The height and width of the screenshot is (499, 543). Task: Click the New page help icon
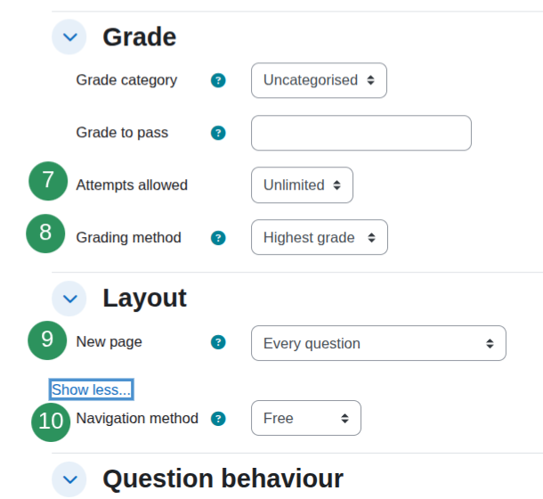pyautogui.click(x=218, y=342)
